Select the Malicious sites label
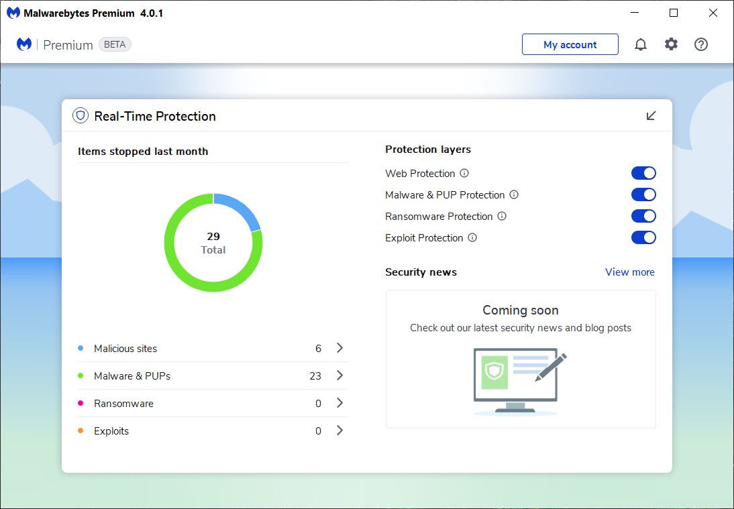Image resolution: width=734 pixels, height=509 pixels. (x=125, y=349)
